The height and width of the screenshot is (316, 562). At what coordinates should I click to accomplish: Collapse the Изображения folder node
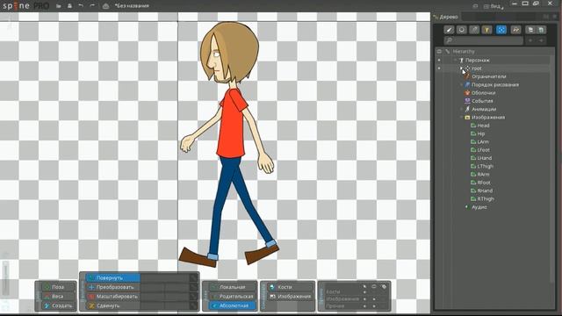461,117
